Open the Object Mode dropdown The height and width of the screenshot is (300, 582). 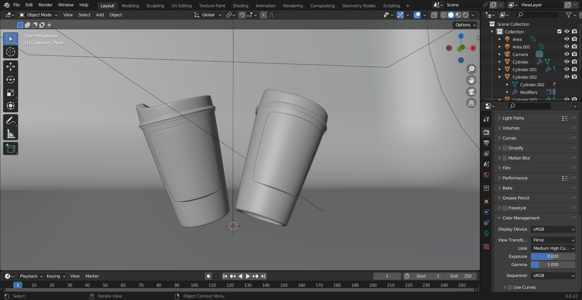[38, 15]
